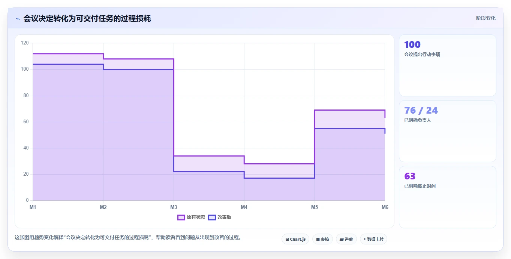Toggle the 原有状态 legend item
Image resolution: width=511 pixels, height=259 pixels.
point(191,217)
